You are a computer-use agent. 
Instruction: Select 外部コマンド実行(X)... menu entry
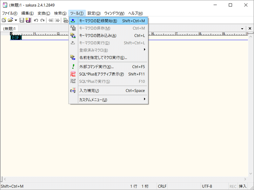click(x=108, y=67)
